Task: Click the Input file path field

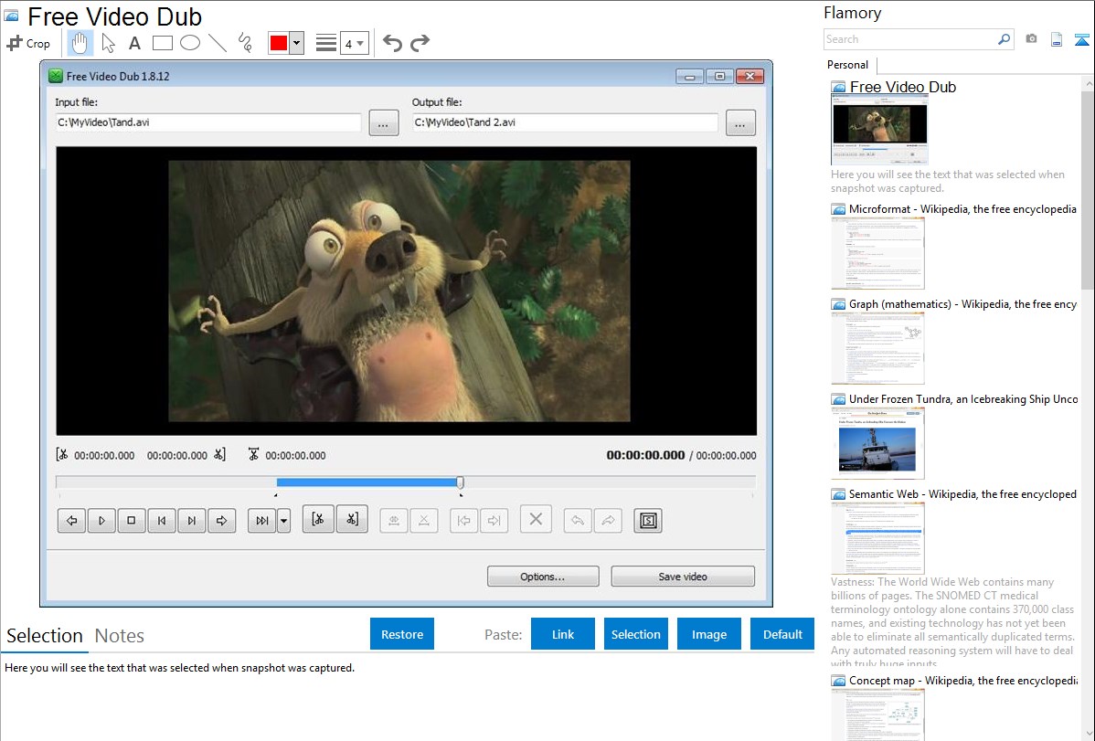Action: point(208,122)
